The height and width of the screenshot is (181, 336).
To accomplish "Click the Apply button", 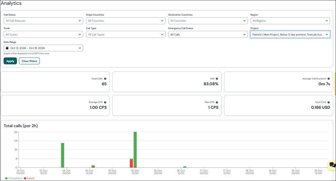I will coord(10,61).
